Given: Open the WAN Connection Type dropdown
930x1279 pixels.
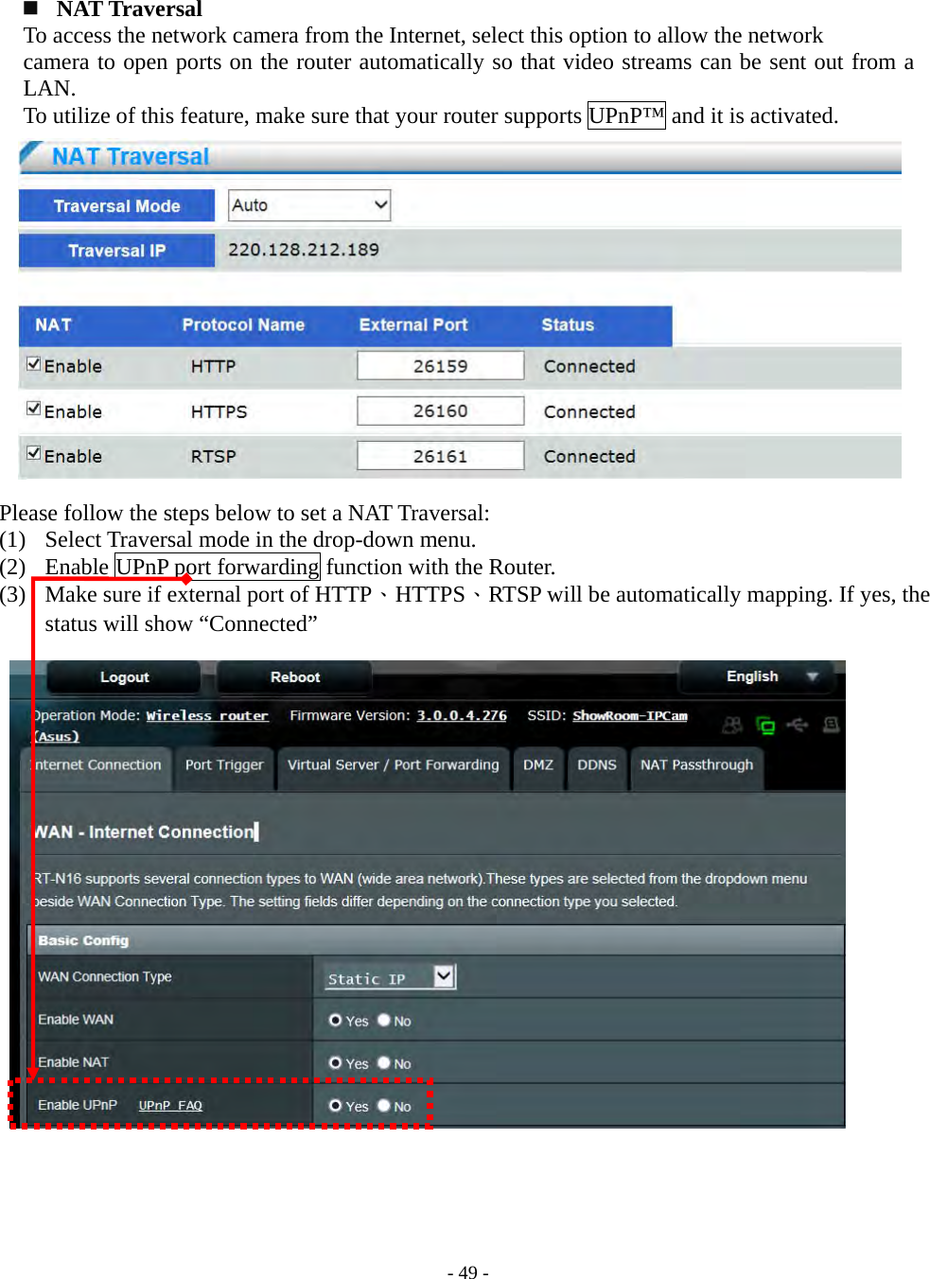Looking at the screenshot, I should point(443,975).
